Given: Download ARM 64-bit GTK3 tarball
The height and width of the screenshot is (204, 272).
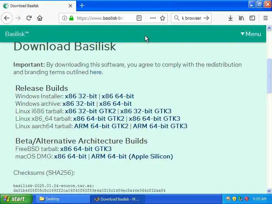Looking at the screenshot, I should [160, 126].
